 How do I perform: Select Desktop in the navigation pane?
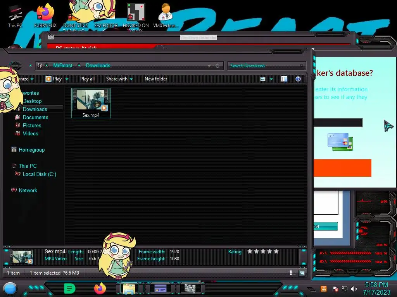click(32, 101)
